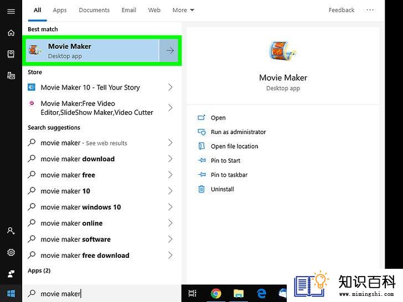Expand the 'movie maker online' chevron
The width and height of the screenshot is (403, 302).
pos(170,223)
